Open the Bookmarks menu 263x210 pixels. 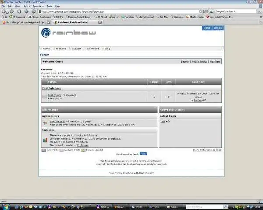coord(38,6)
